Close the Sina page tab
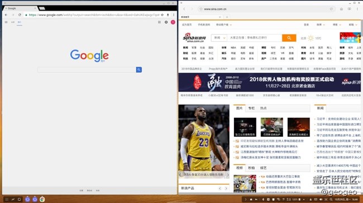Viewport: 363px width, 203px height. tap(219, 17)
